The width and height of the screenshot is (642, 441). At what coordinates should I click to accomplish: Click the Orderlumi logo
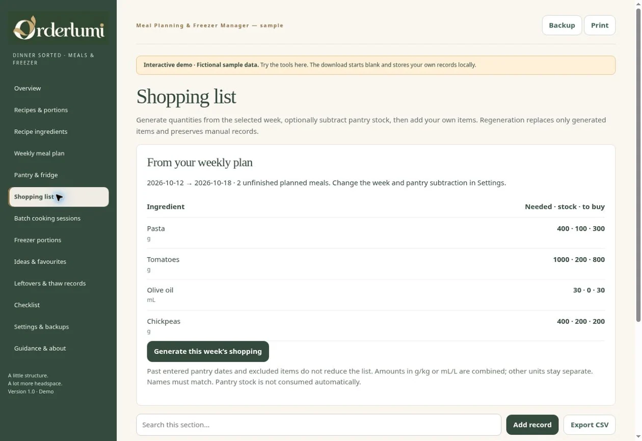coord(59,28)
